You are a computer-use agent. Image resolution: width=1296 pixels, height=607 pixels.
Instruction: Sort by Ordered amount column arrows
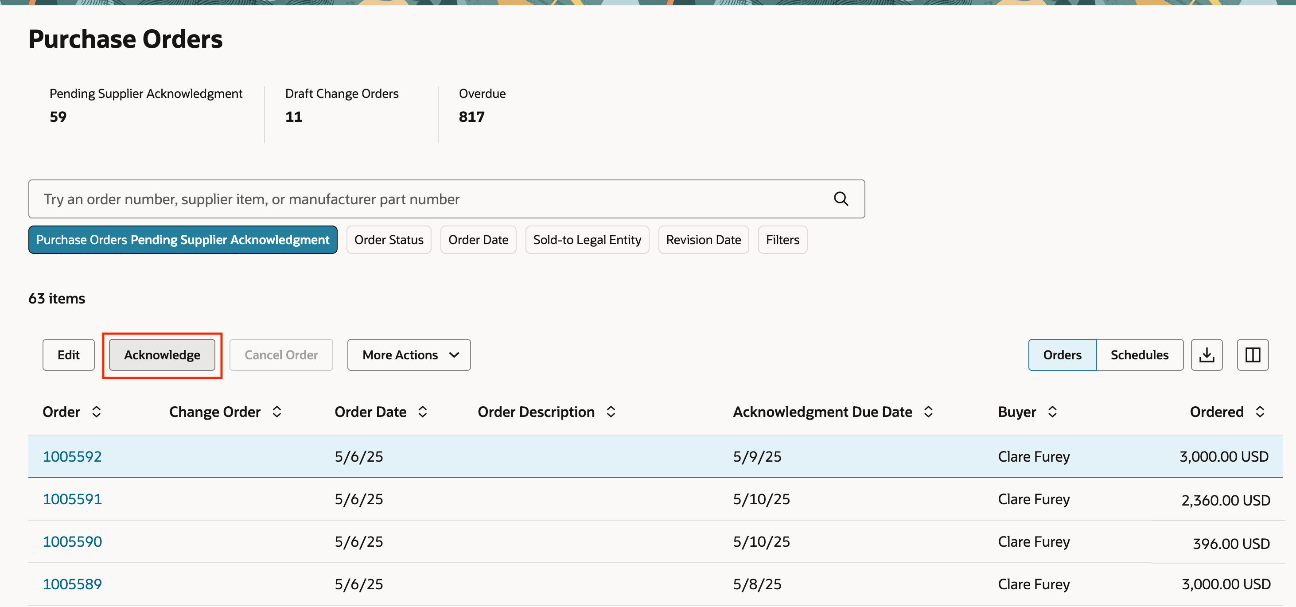[x=1260, y=412]
